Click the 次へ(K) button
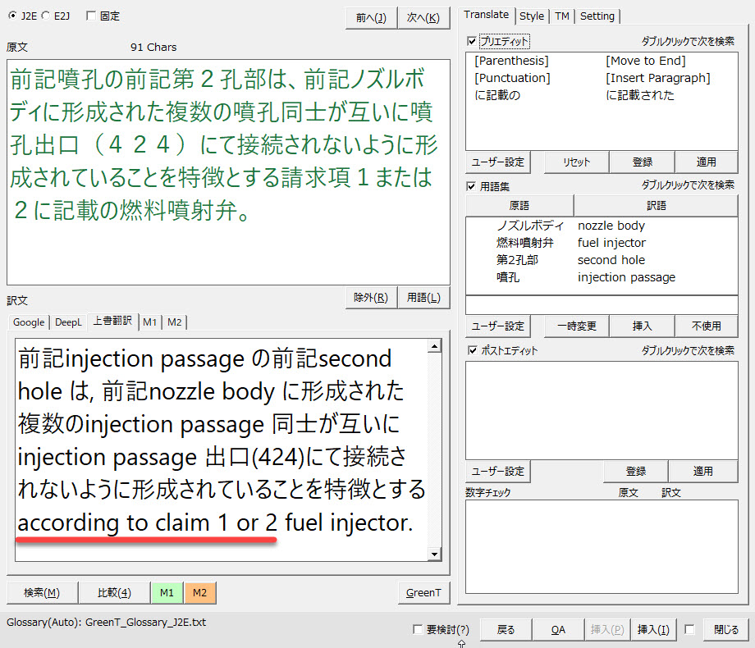 pyautogui.click(x=423, y=17)
